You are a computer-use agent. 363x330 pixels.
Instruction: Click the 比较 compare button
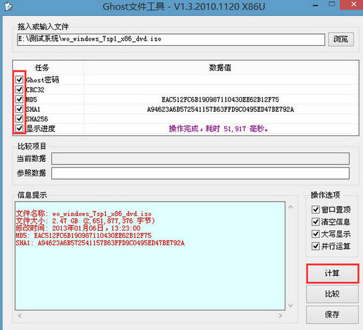point(333,294)
